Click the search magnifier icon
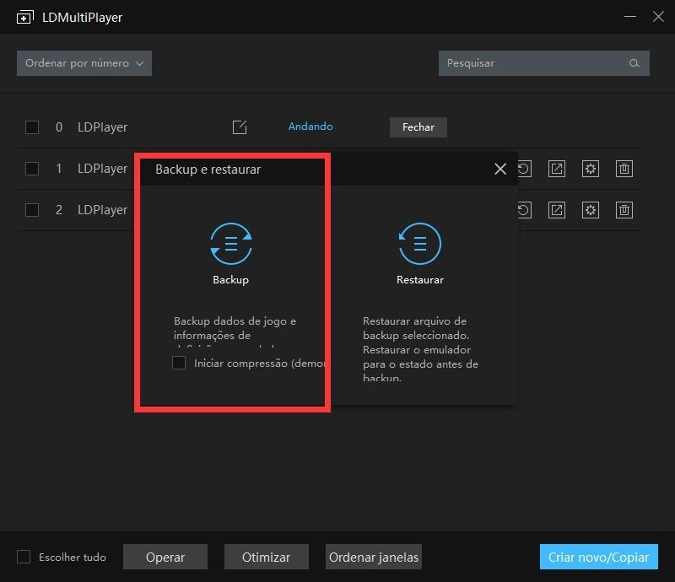 635,63
